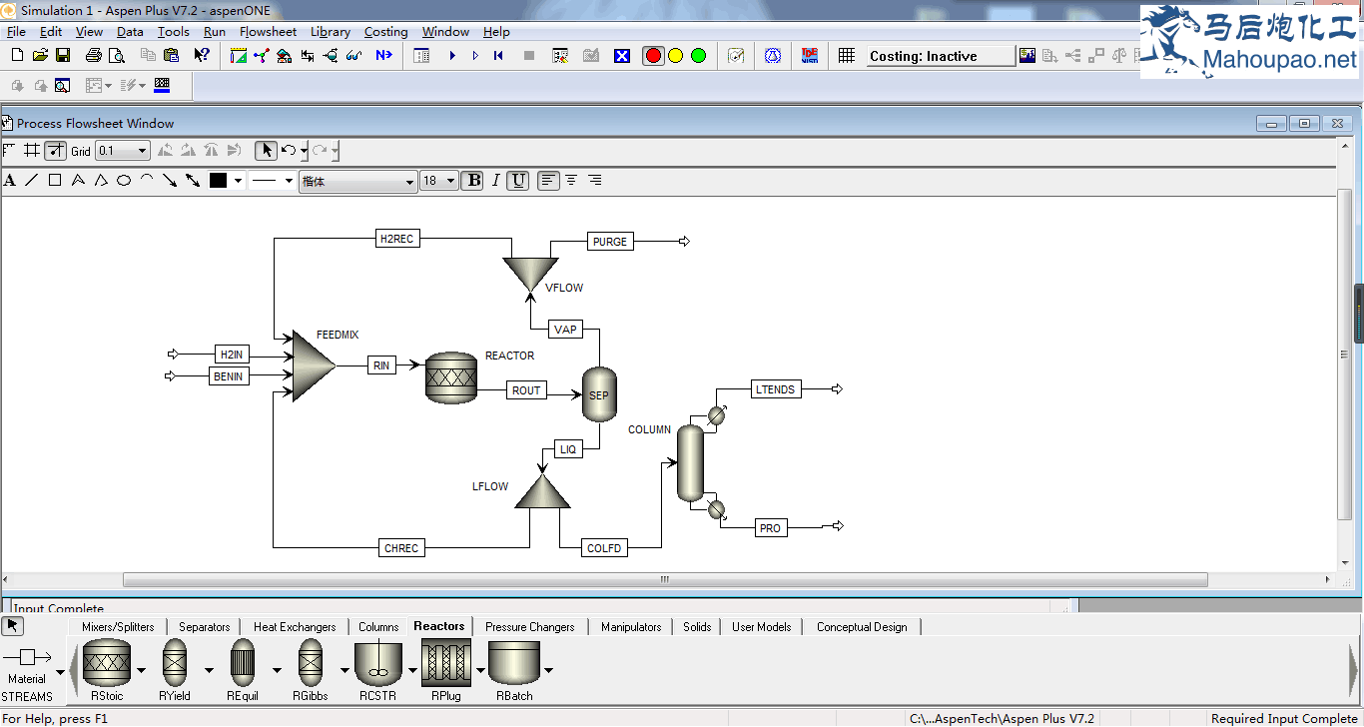Start the simulation run (solid play)
The width and height of the screenshot is (1364, 727).
452,56
